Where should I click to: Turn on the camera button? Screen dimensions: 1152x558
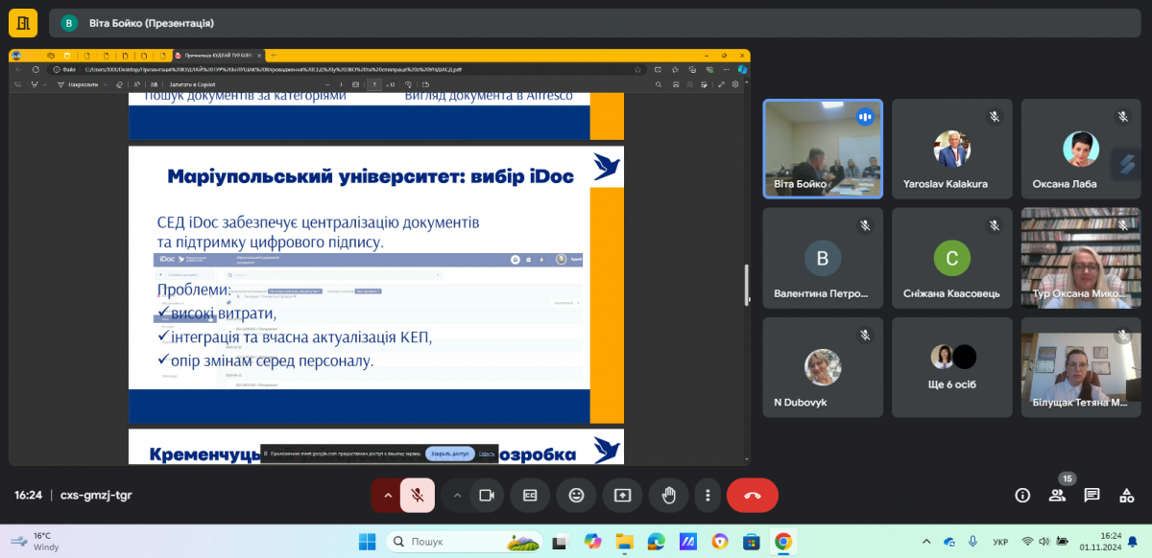click(487, 495)
